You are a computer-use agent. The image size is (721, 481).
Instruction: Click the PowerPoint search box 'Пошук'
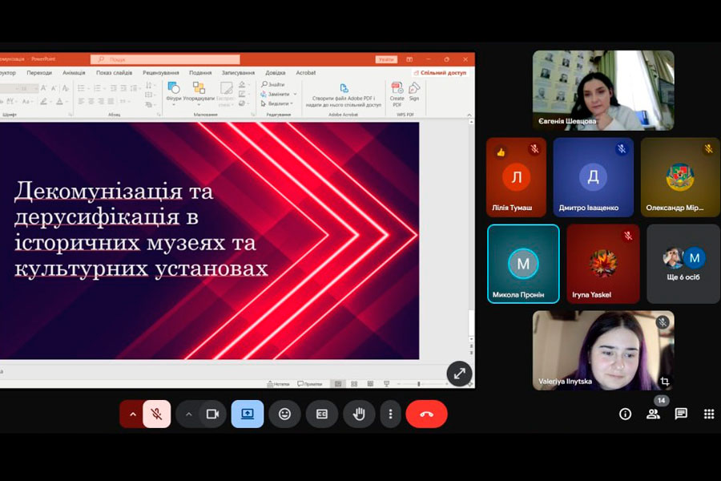pos(165,59)
